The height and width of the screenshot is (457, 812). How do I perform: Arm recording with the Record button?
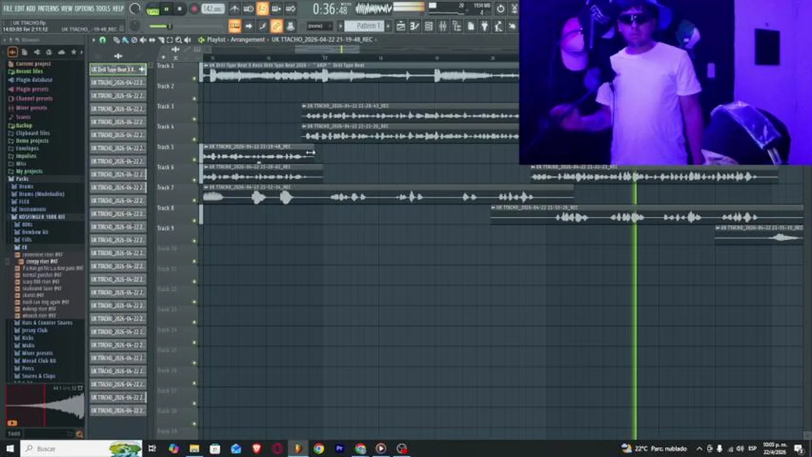(194, 9)
